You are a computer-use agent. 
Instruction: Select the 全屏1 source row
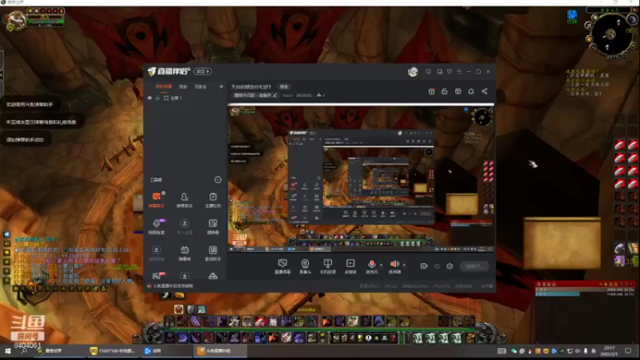click(186, 98)
